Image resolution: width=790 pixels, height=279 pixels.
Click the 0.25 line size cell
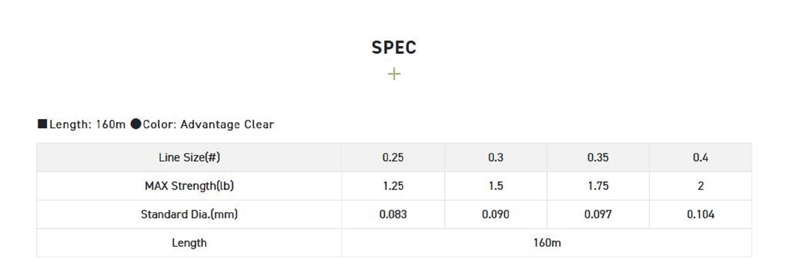point(393,157)
